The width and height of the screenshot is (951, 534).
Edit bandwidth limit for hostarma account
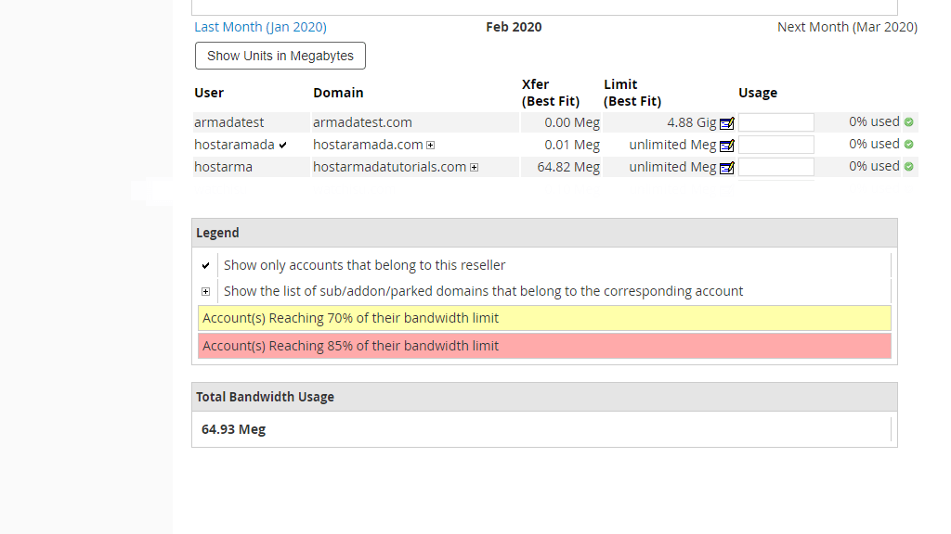(x=726, y=168)
